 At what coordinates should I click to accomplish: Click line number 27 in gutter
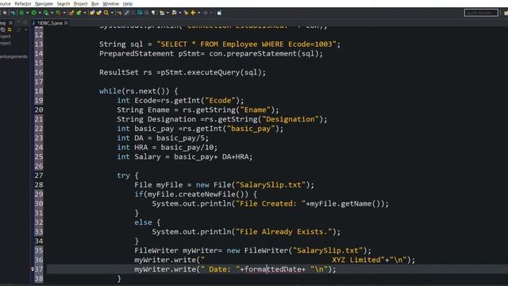click(39, 176)
